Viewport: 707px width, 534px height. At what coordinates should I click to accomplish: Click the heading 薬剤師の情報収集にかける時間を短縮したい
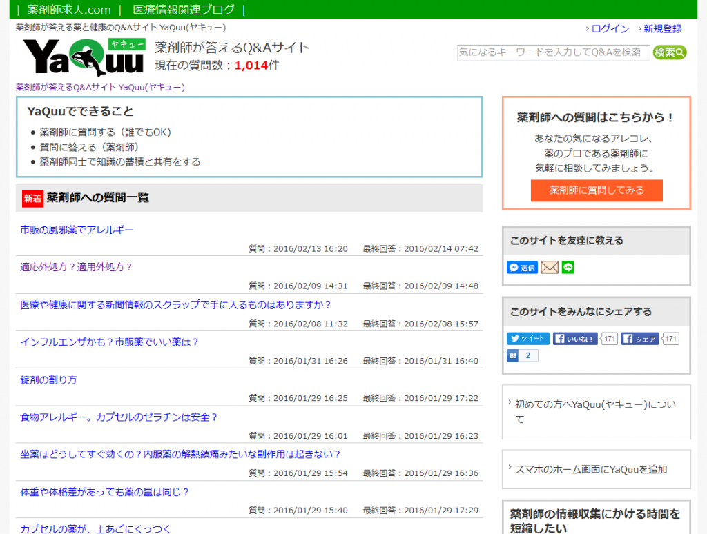coord(594,521)
